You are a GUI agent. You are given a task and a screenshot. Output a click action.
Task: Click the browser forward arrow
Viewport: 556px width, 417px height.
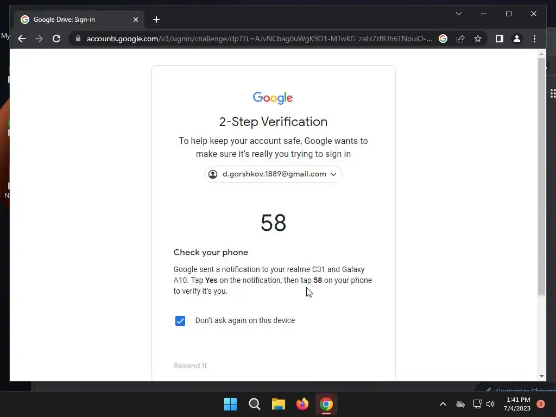click(x=39, y=39)
